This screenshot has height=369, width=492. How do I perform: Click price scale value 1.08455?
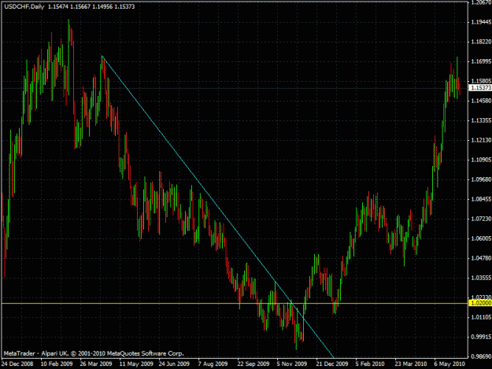tap(481, 199)
